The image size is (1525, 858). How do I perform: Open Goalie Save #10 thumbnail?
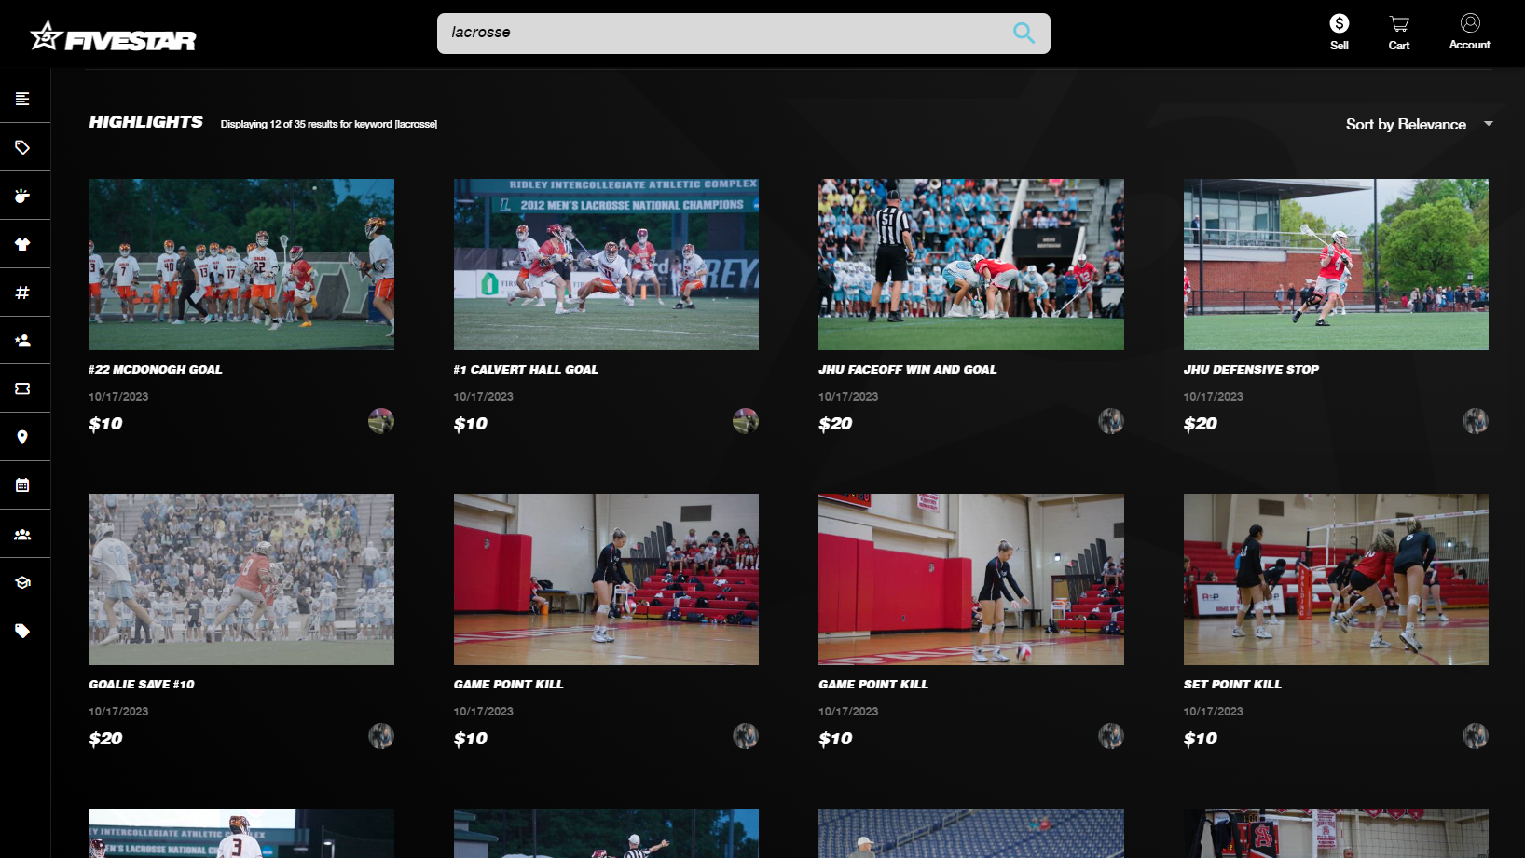pos(241,579)
